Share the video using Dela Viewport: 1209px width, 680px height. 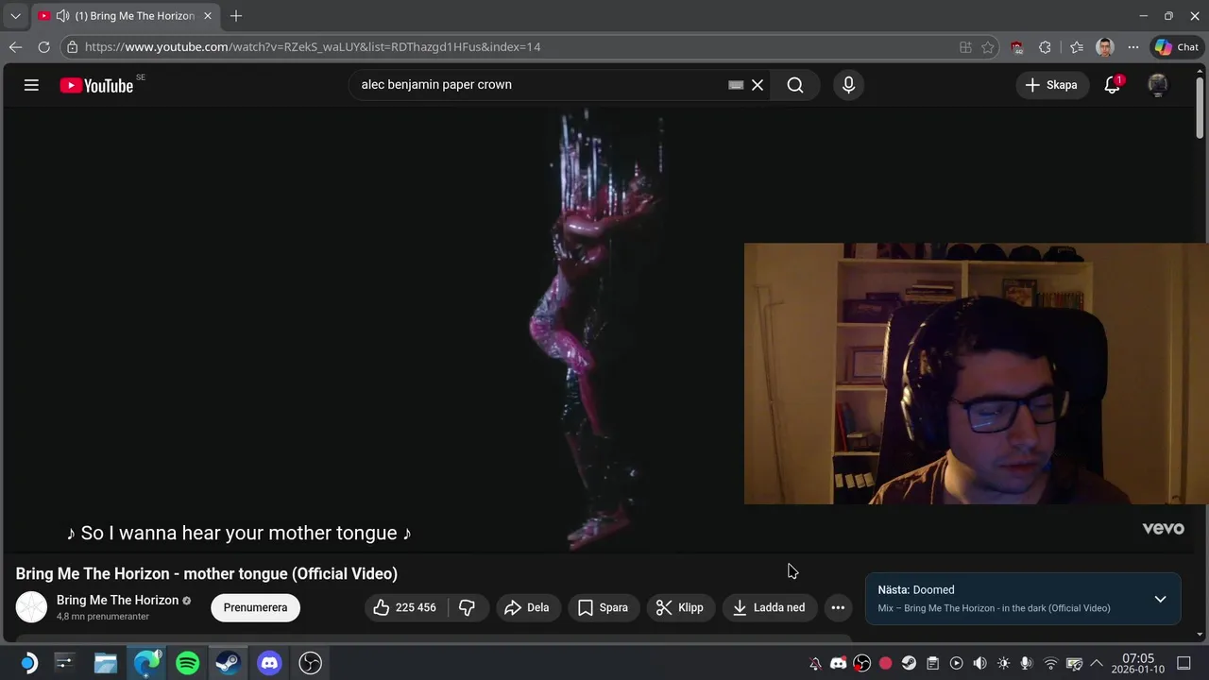click(526, 607)
